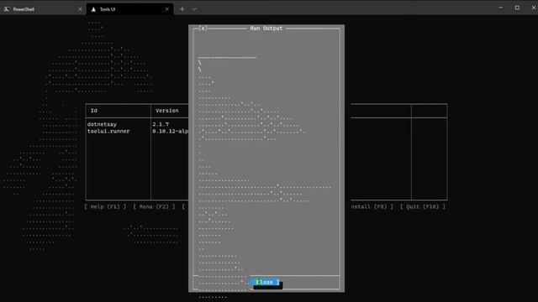
Task: Close Run Output dialog via [x]
Action: (x=203, y=29)
